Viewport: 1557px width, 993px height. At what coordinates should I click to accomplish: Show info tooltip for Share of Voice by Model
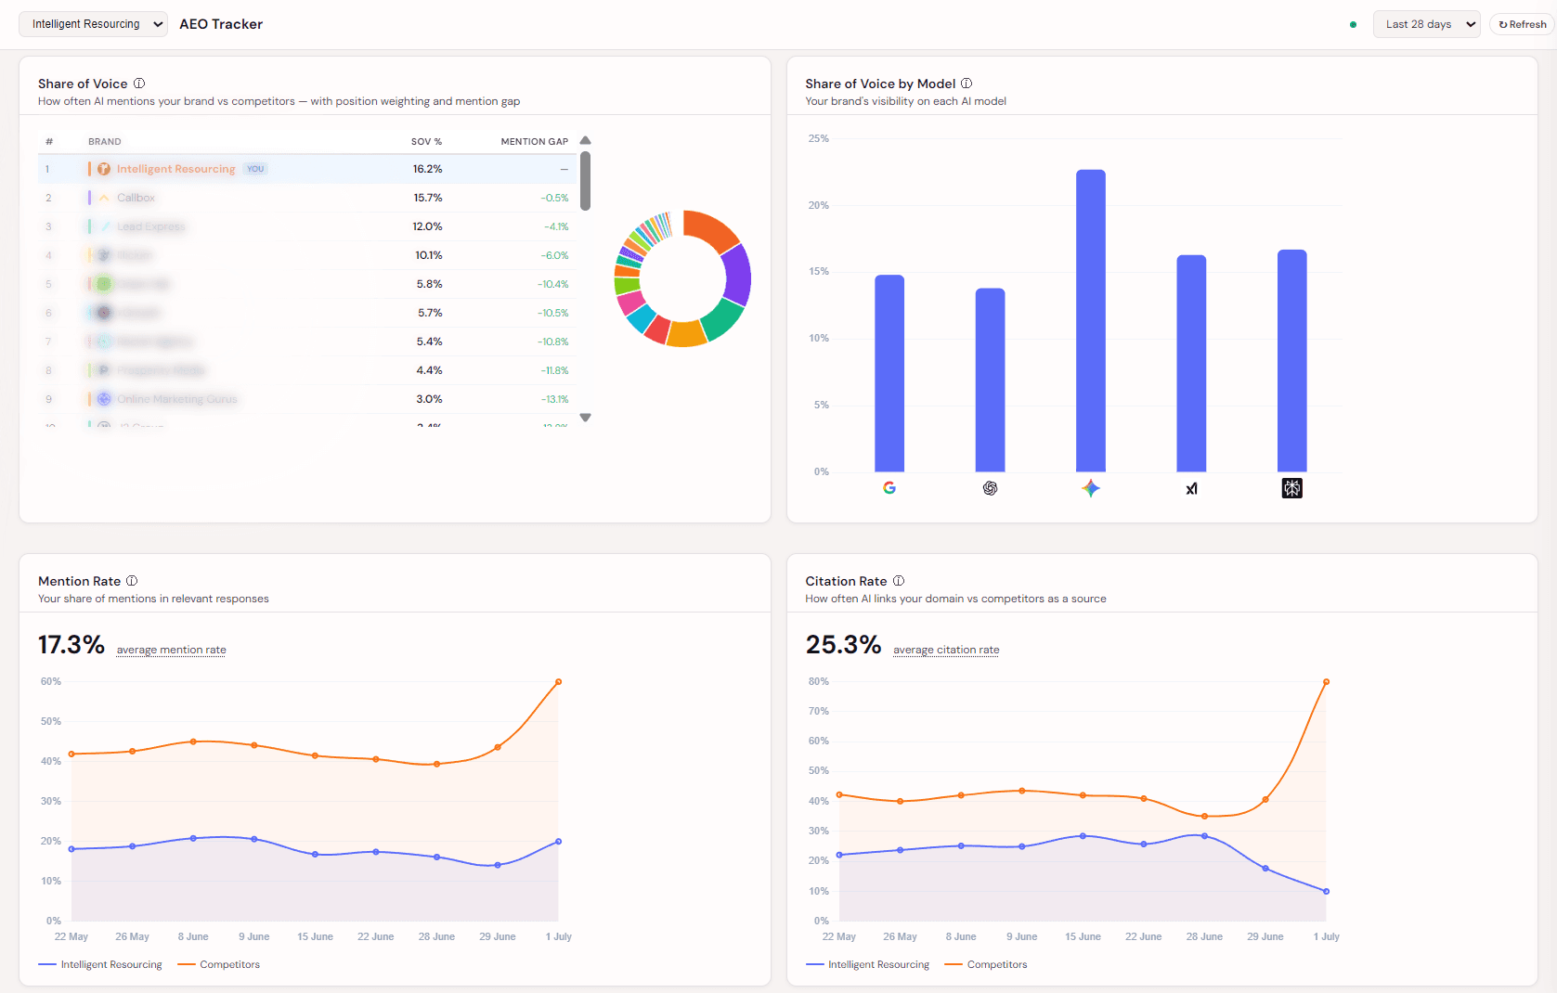[x=967, y=84]
